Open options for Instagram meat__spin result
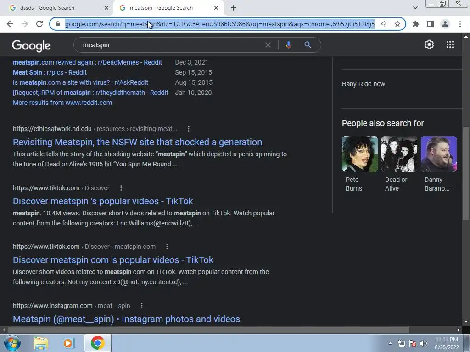 [x=142, y=306]
